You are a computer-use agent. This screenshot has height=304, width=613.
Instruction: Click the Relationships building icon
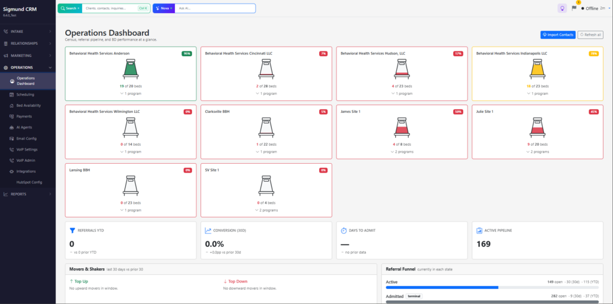5,44
